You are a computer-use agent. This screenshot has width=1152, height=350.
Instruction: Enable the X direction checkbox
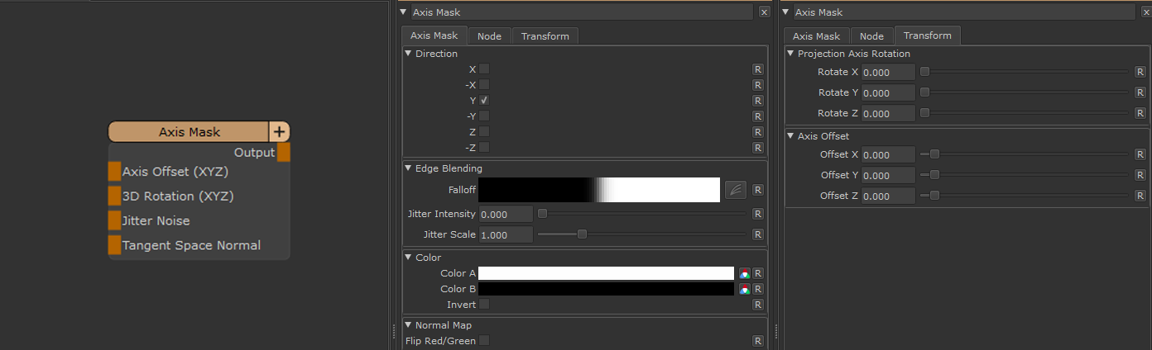[484, 69]
